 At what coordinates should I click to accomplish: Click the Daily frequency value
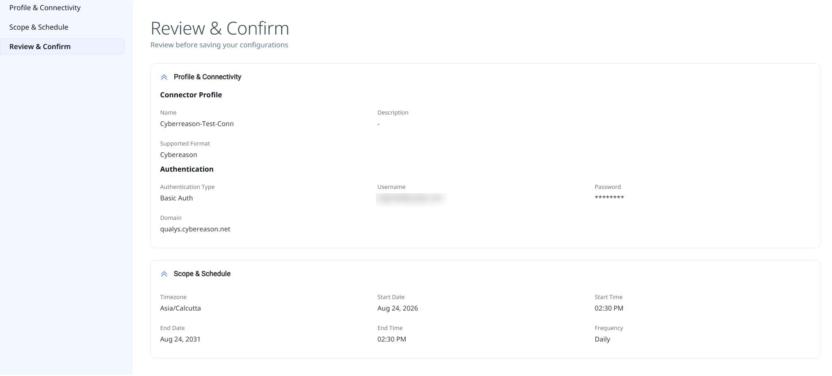point(602,339)
